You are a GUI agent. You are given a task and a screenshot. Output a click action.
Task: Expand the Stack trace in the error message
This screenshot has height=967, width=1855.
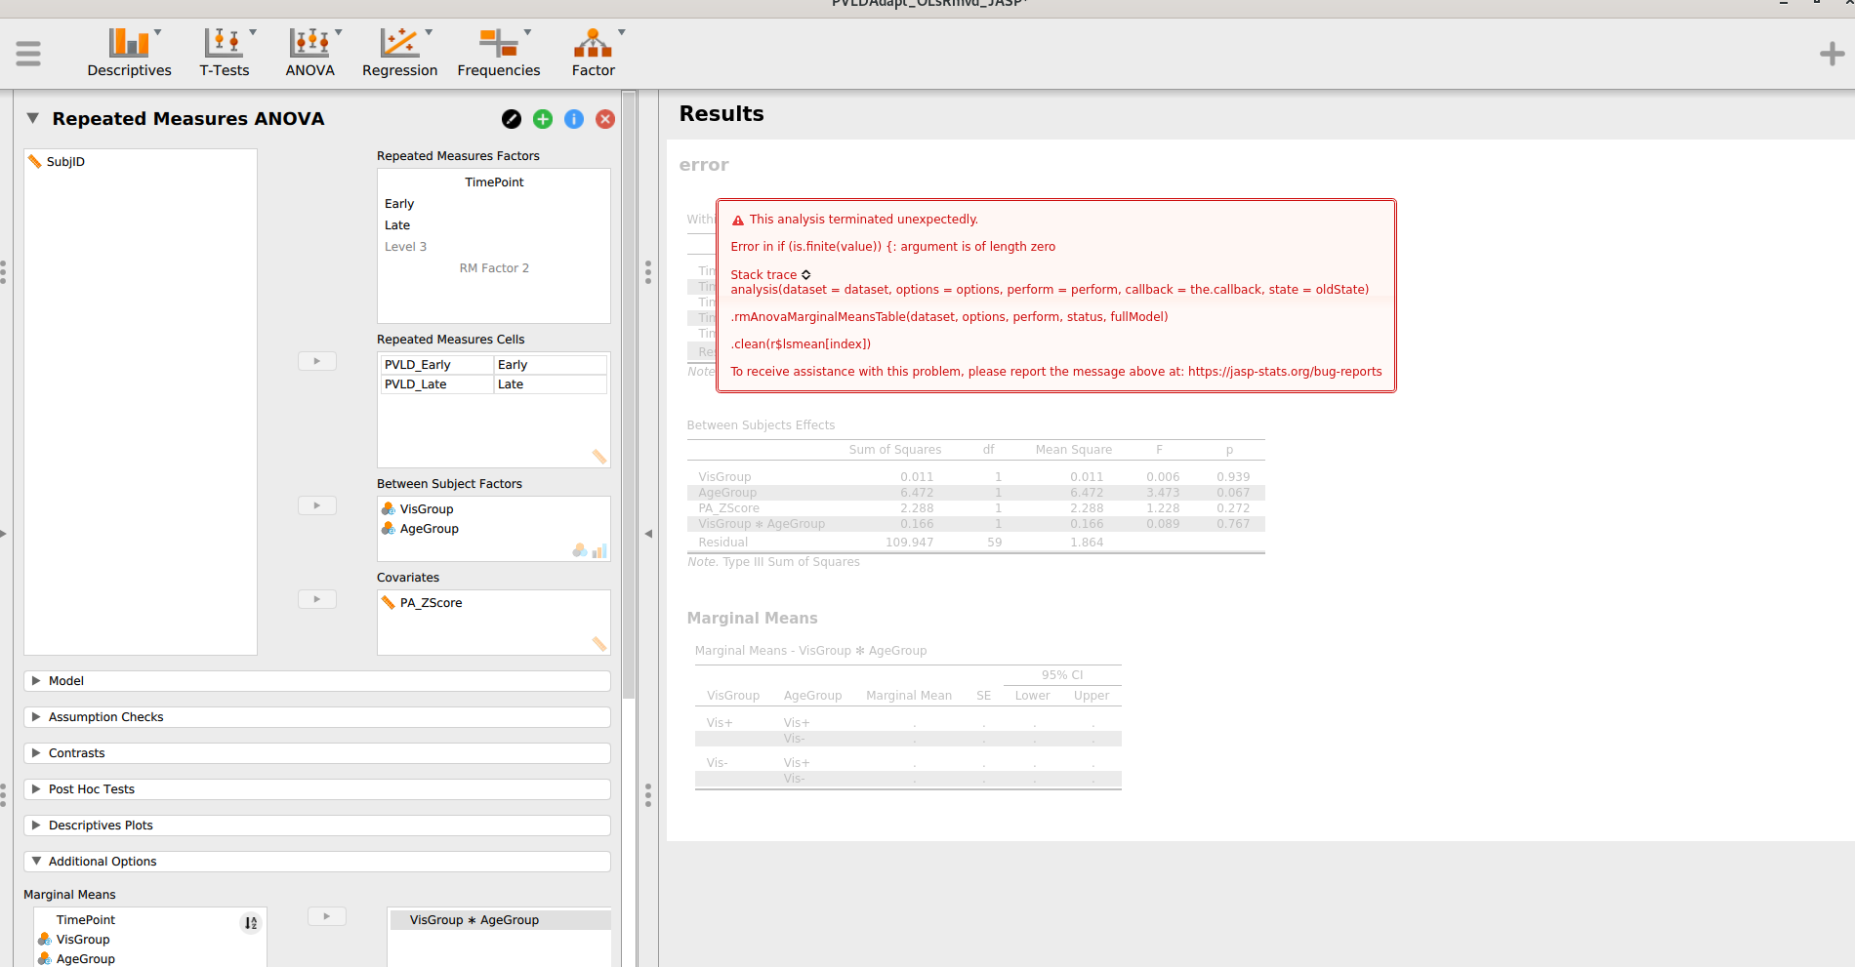[804, 274]
